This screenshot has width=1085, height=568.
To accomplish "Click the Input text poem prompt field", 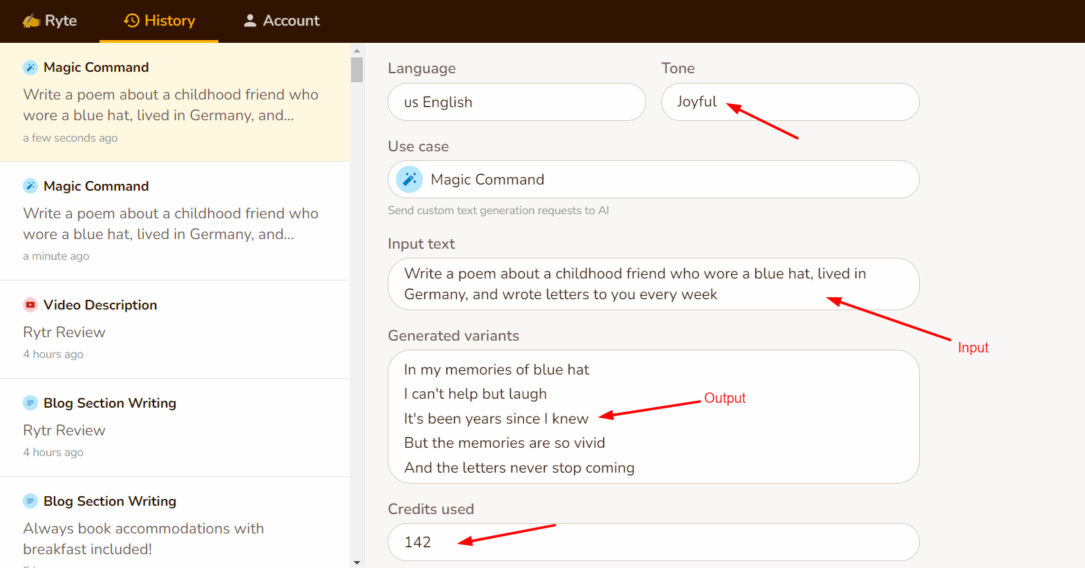I will pyautogui.click(x=653, y=284).
